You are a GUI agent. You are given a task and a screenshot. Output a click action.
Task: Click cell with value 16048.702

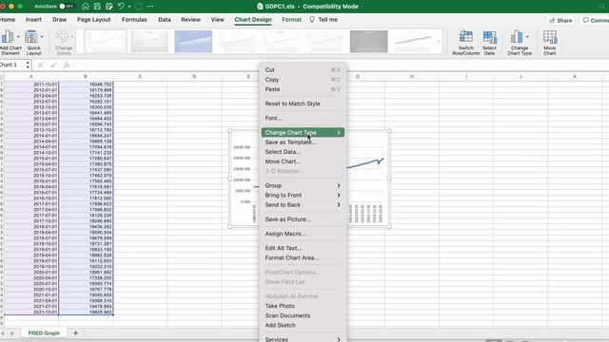coord(86,85)
